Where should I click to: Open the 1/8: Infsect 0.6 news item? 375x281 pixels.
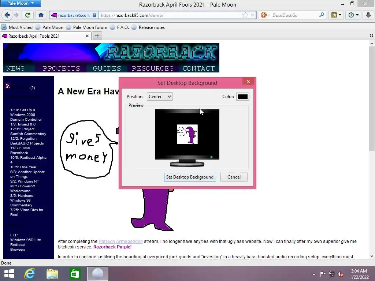[x=23, y=124]
